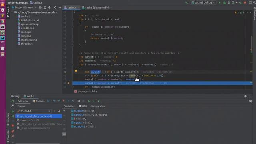Click the locate target icon in Project panel
The width and height of the screenshot is (256, 144).
tap(40, 8)
